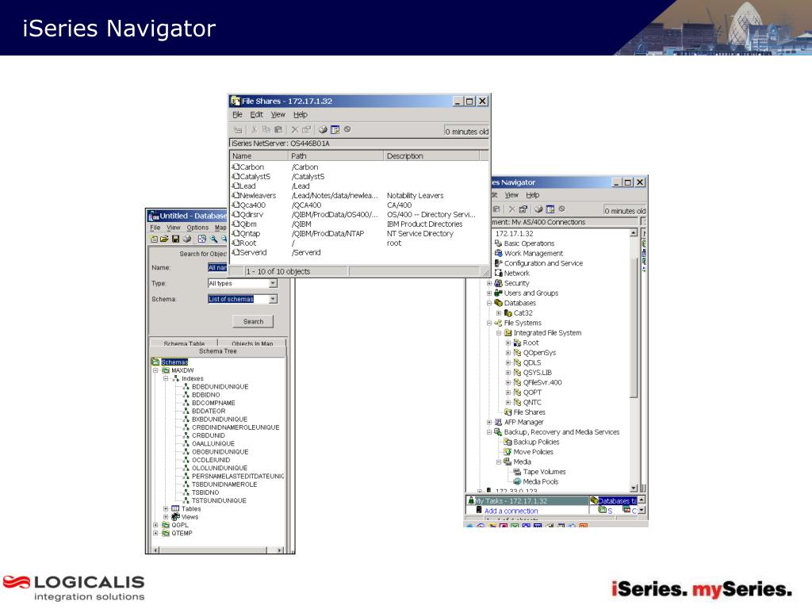Click the cancel request icon in Navigator toolbar
This screenshot has height=609, width=812.
click(x=561, y=209)
